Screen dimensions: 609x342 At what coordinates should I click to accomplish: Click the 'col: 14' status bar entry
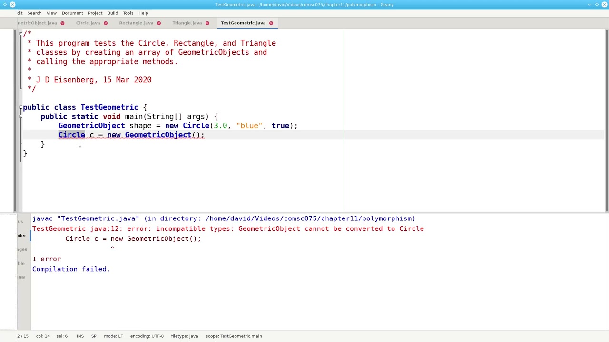[43, 336]
